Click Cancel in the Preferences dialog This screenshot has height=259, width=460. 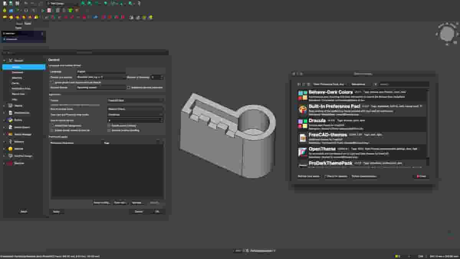[138, 211]
